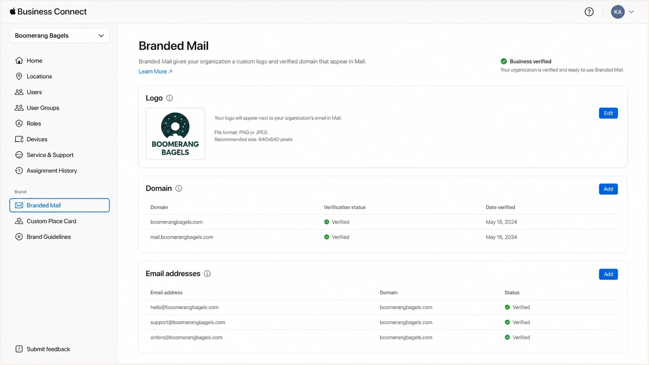Click the Service & Support icon
Image resolution: width=649 pixels, height=365 pixels.
point(19,155)
